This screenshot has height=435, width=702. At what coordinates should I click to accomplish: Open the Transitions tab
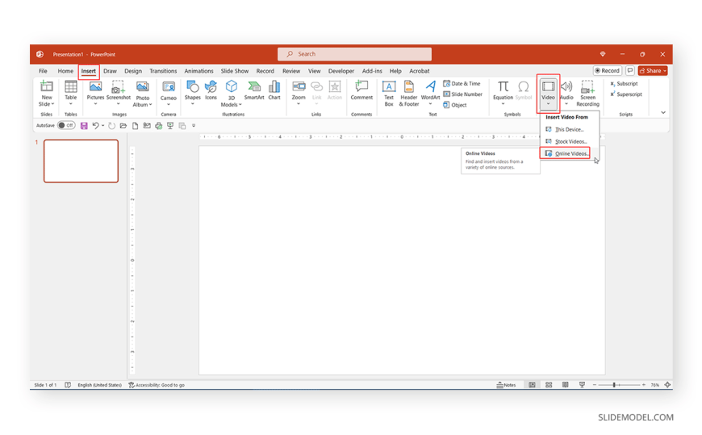pyautogui.click(x=163, y=71)
